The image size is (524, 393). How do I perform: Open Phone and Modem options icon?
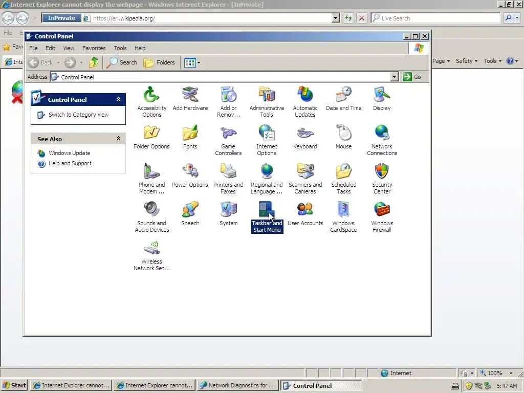151,179
